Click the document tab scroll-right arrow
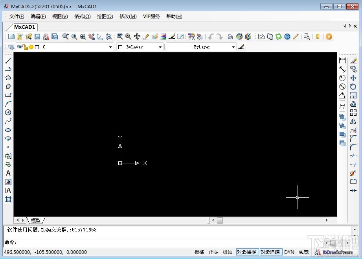This screenshot has width=362, height=259. point(350,26)
